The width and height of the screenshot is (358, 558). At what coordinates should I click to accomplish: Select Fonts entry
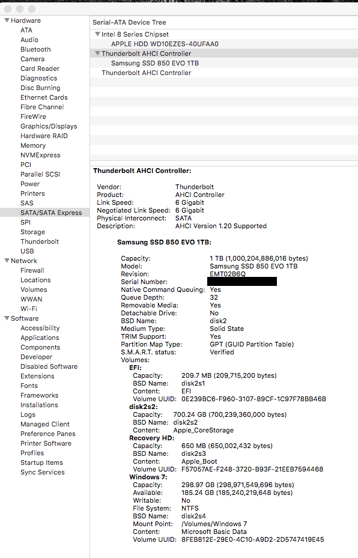click(29, 386)
